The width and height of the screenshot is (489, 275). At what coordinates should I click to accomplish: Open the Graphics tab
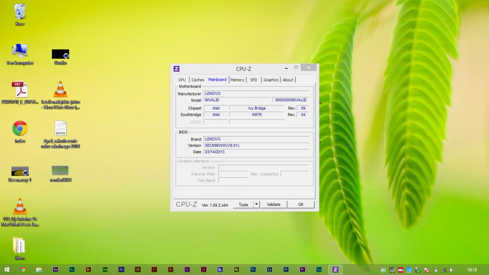(x=271, y=80)
